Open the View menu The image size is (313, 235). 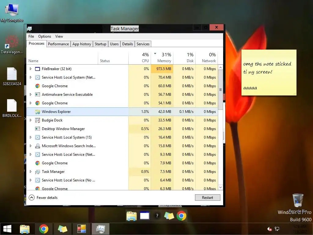pyautogui.click(x=59, y=36)
